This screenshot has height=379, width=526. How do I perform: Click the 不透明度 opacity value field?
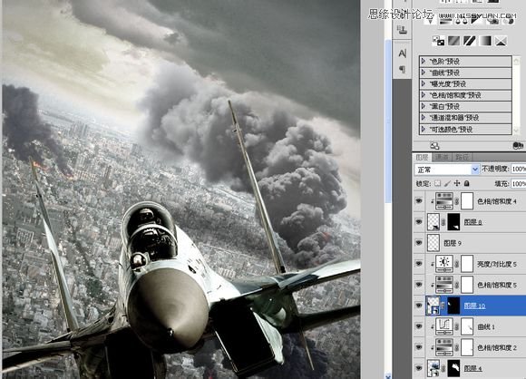click(x=518, y=169)
